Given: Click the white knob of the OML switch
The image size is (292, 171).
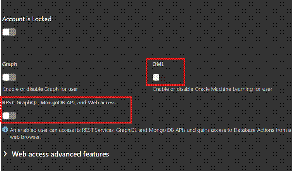Looking at the screenshot, I should click(x=156, y=77).
